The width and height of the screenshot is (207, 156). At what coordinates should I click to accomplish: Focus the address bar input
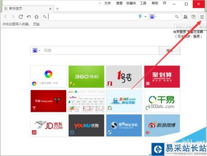(x=92, y=17)
